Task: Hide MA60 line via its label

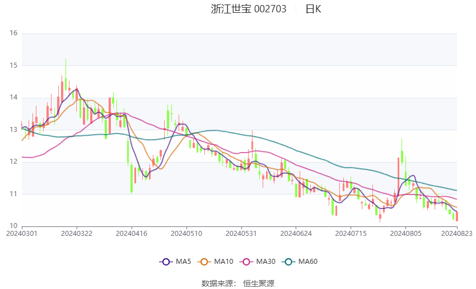Action: click(x=308, y=262)
